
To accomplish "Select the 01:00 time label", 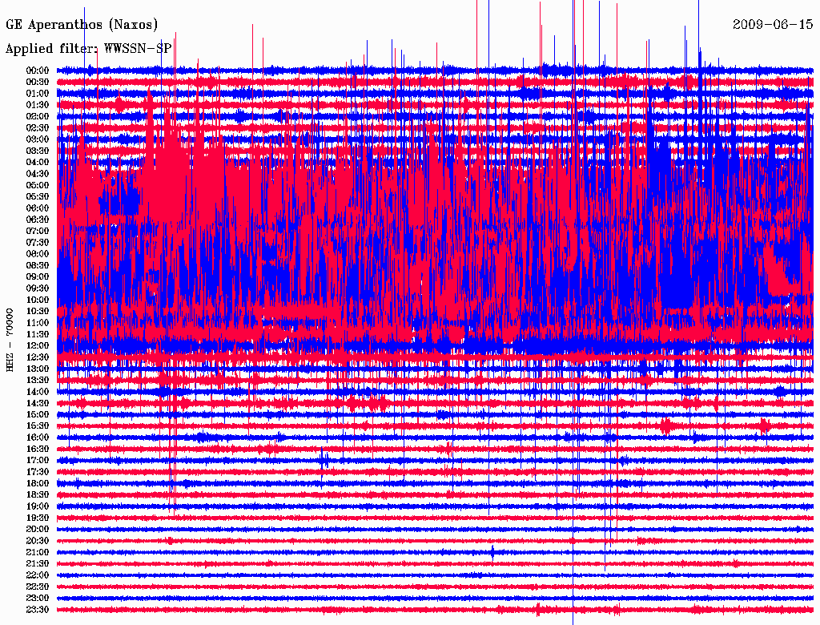I will (38, 94).
